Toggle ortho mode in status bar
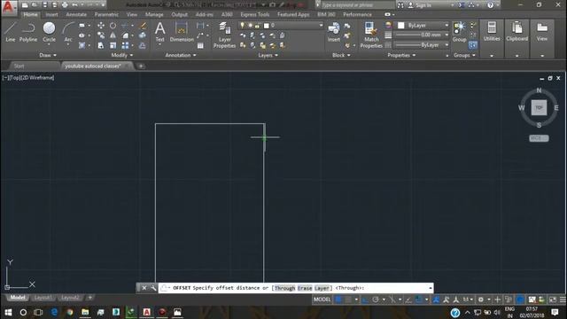The width and height of the screenshot is (567, 319). point(366,300)
